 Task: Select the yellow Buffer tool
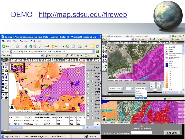coord(6,91)
